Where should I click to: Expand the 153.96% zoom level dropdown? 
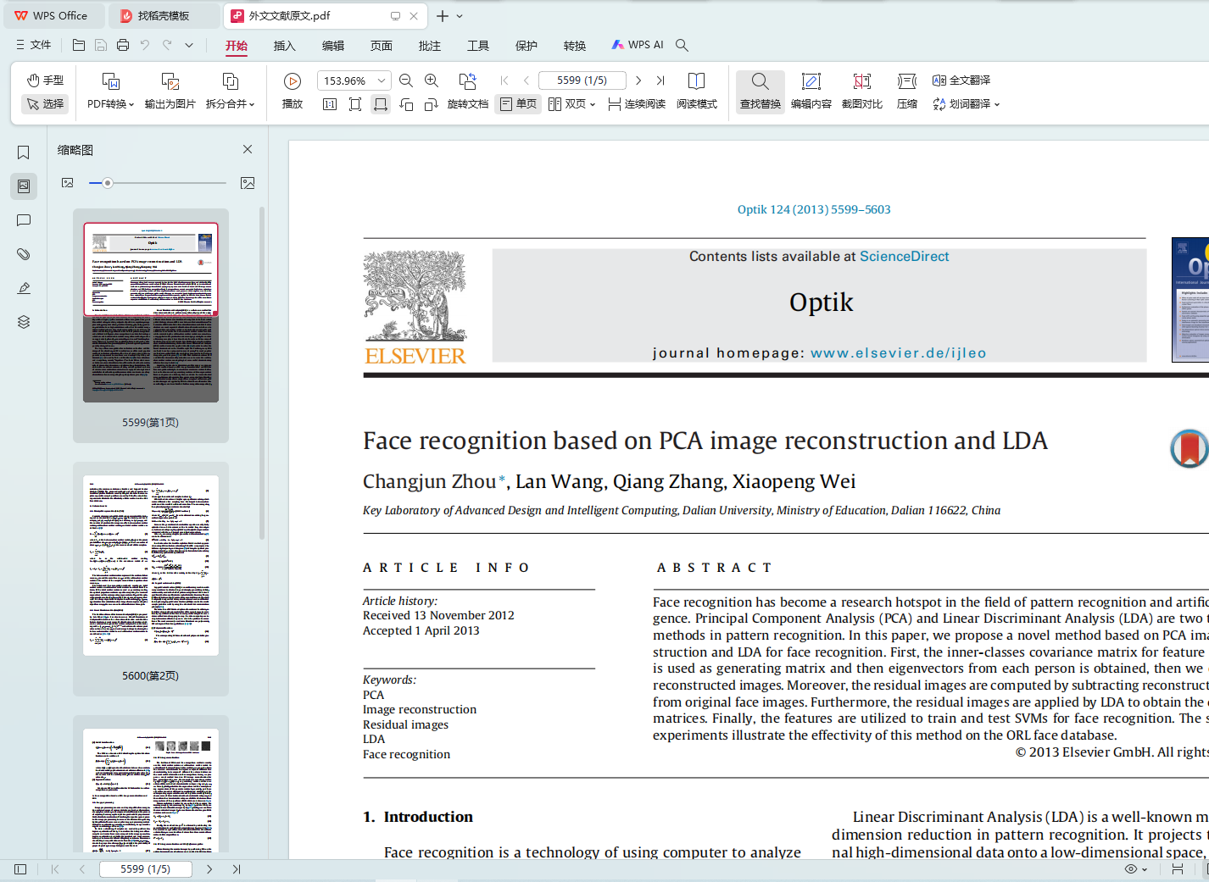pos(382,81)
